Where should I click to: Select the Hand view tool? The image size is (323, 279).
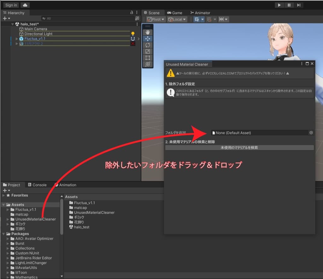[x=148, y=32]
